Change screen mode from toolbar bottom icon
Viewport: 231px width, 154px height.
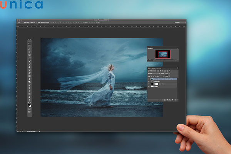coord(30,112)
